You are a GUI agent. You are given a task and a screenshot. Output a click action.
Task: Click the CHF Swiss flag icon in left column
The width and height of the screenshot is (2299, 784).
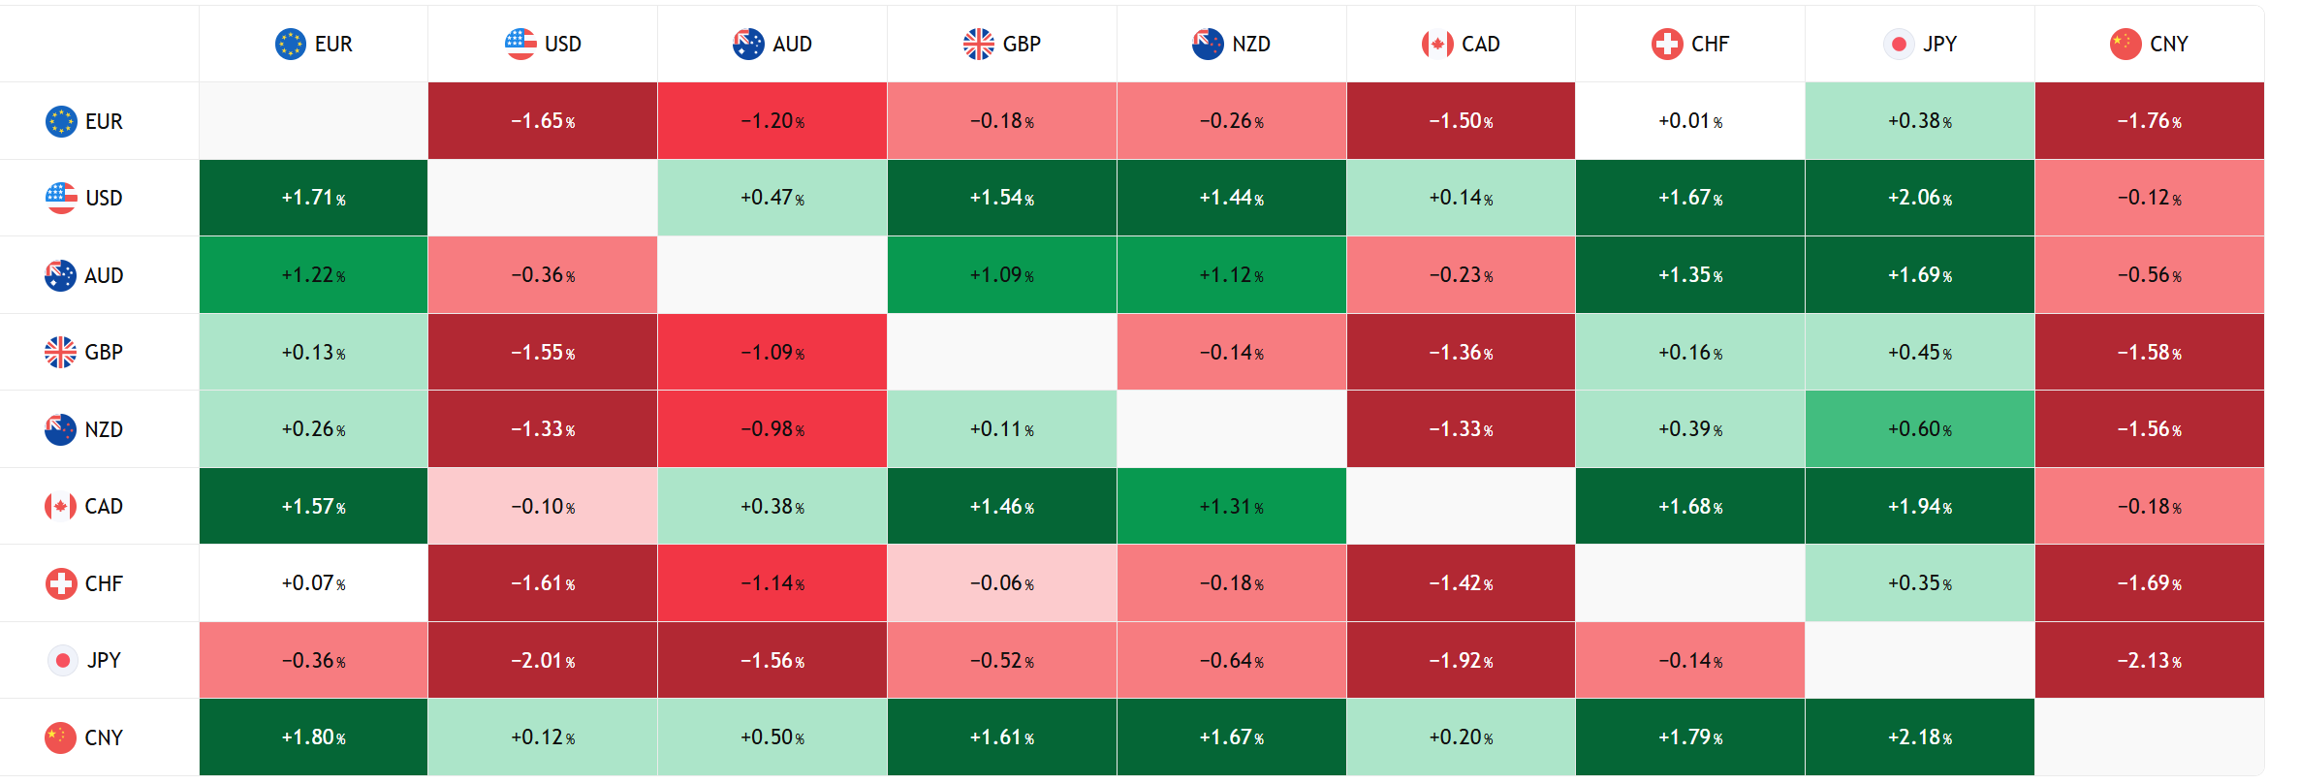pos(61,583)
